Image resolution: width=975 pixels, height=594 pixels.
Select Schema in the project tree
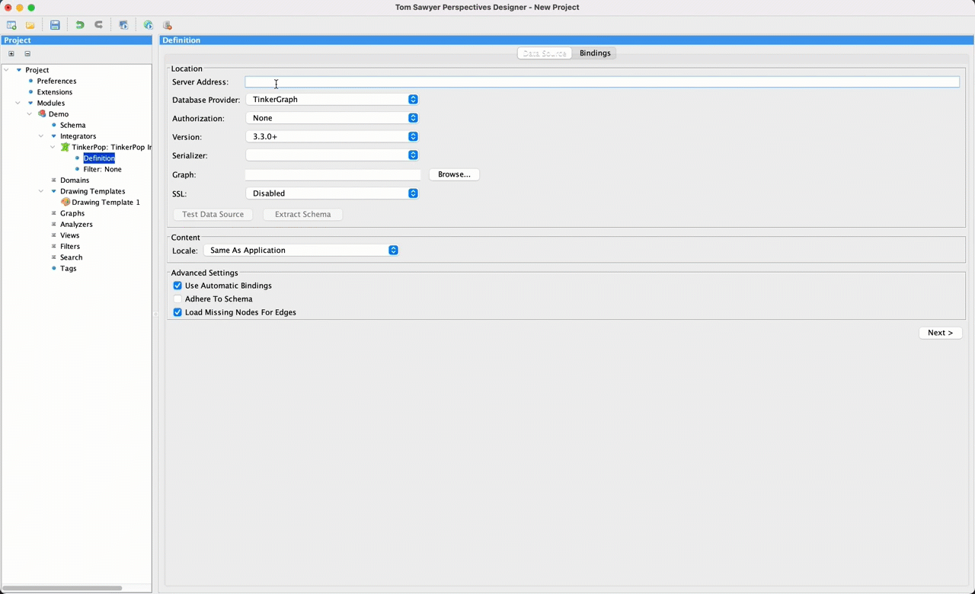click(73, 126)
